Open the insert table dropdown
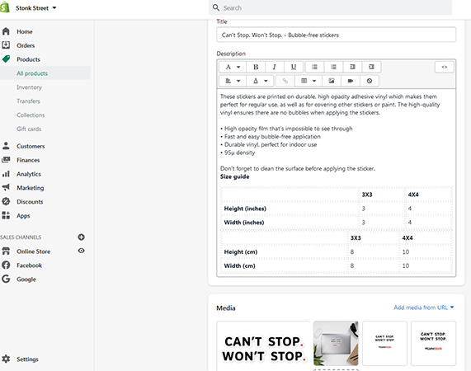Viewport: 471px width, 371px height. coord(309,81)
